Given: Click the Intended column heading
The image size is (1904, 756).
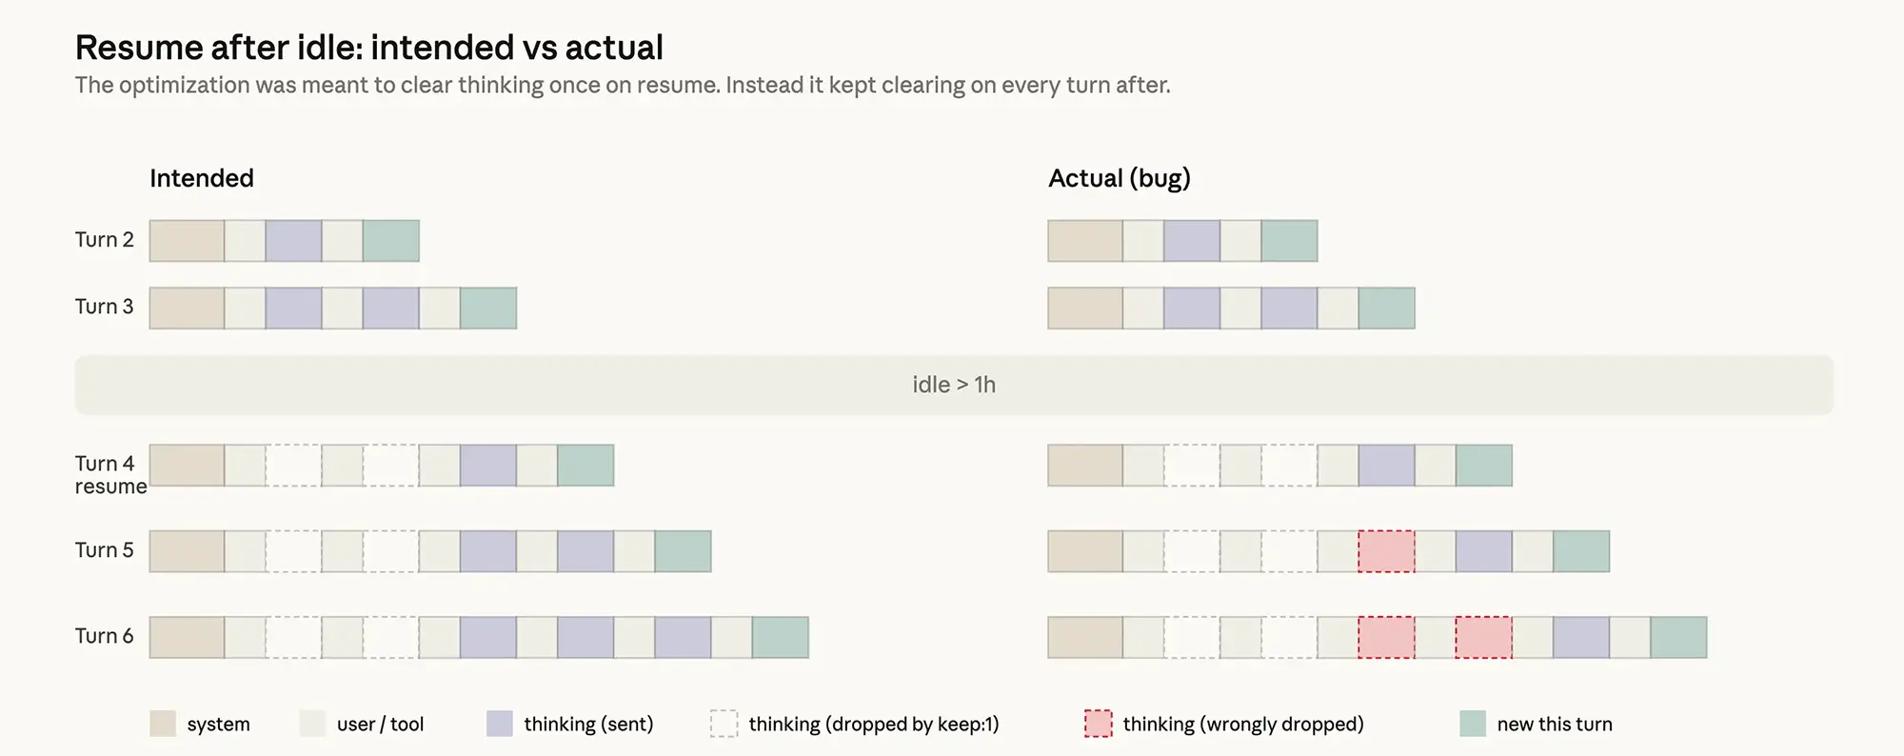Looking at the screenshot, I should click(202, 178).
